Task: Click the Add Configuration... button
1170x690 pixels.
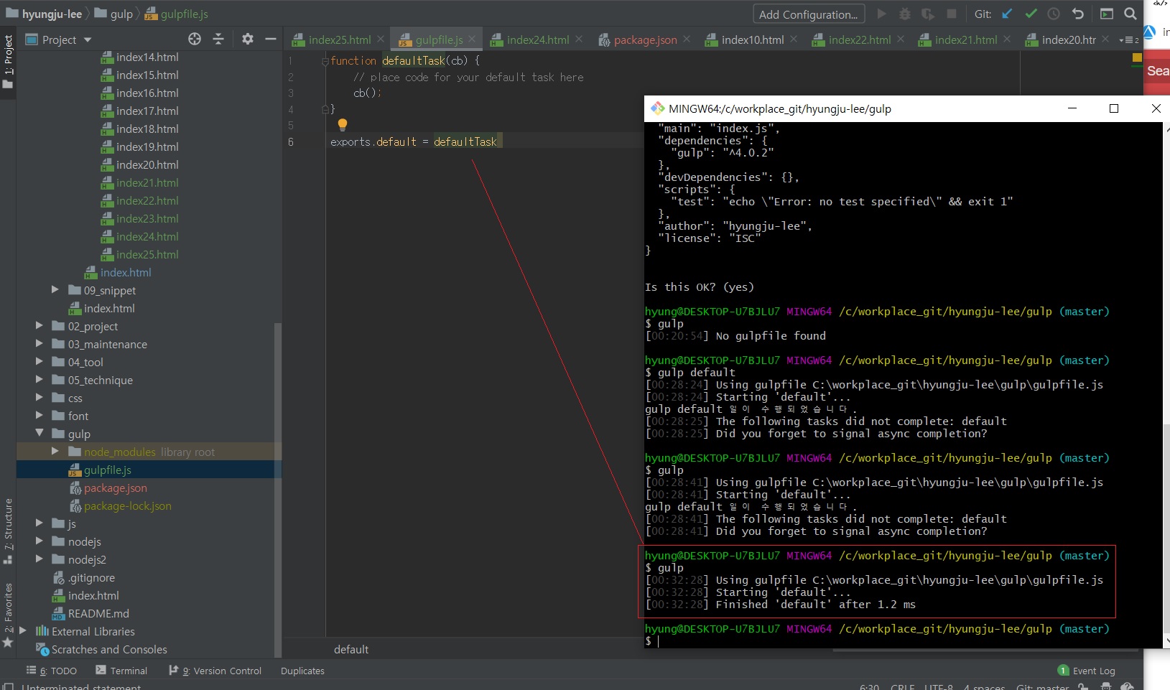Action: [x=808, y=14]
